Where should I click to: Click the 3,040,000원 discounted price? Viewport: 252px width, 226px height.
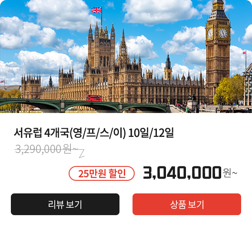(x=190, y=173)
